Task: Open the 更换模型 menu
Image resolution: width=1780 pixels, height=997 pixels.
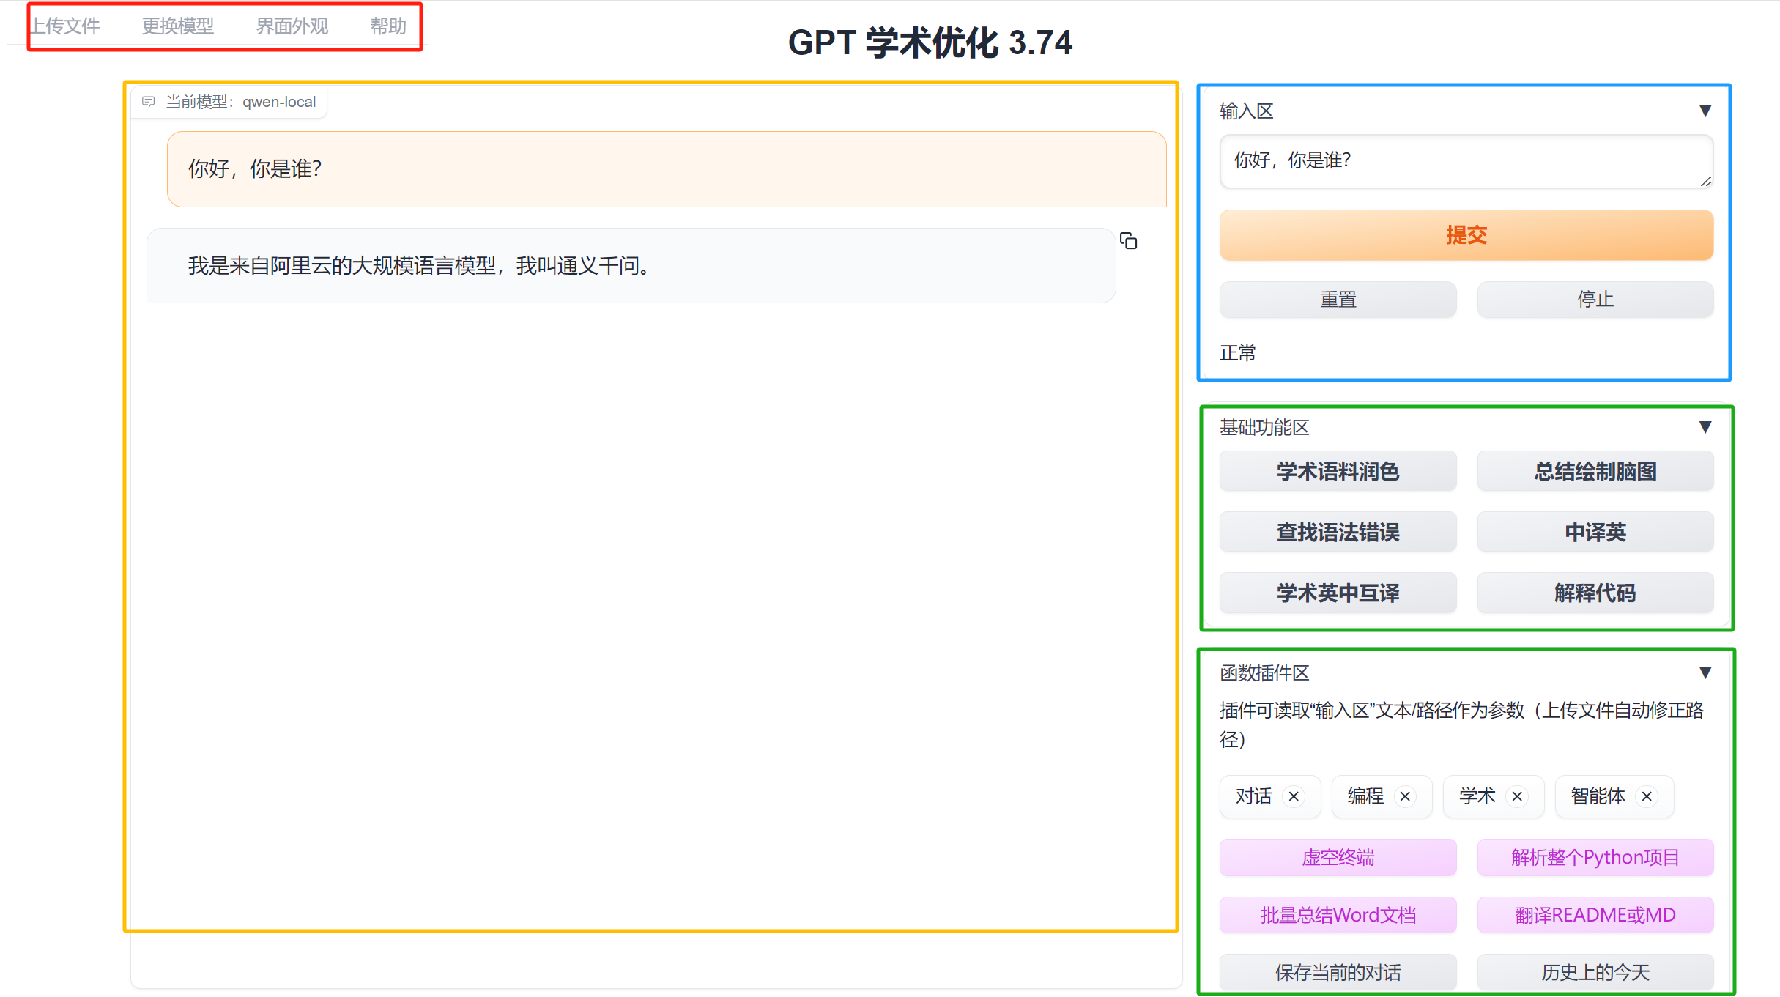Action: [178, 26]
